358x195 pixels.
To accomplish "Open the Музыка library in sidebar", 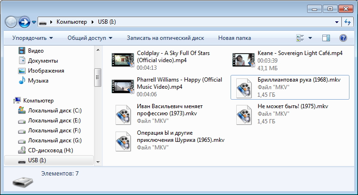I will click(x=38, y=81).
